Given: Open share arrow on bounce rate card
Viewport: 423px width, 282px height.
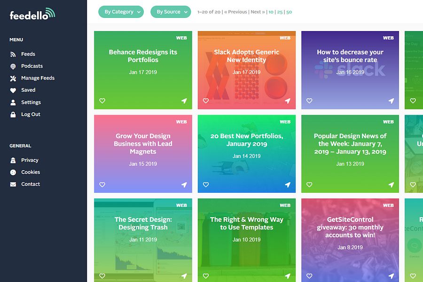Looking at the screenshot, I should click(391, 101).
